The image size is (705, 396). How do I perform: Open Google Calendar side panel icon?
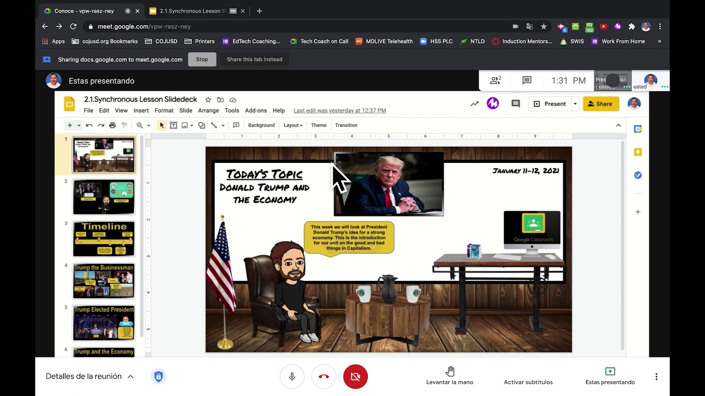click(638, 129)
